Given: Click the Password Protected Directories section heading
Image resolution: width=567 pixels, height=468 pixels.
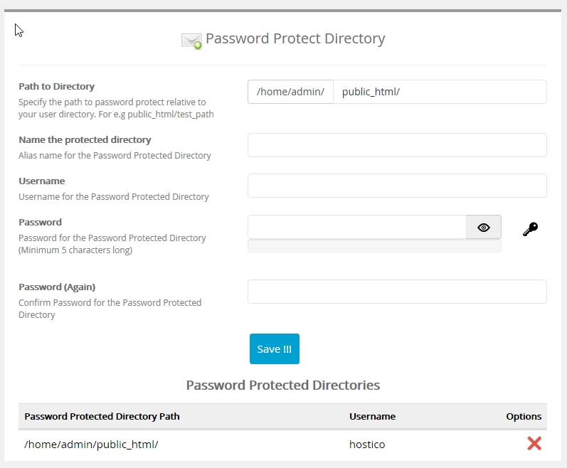Looking at the screenshot, I should [x=283, y=385].
